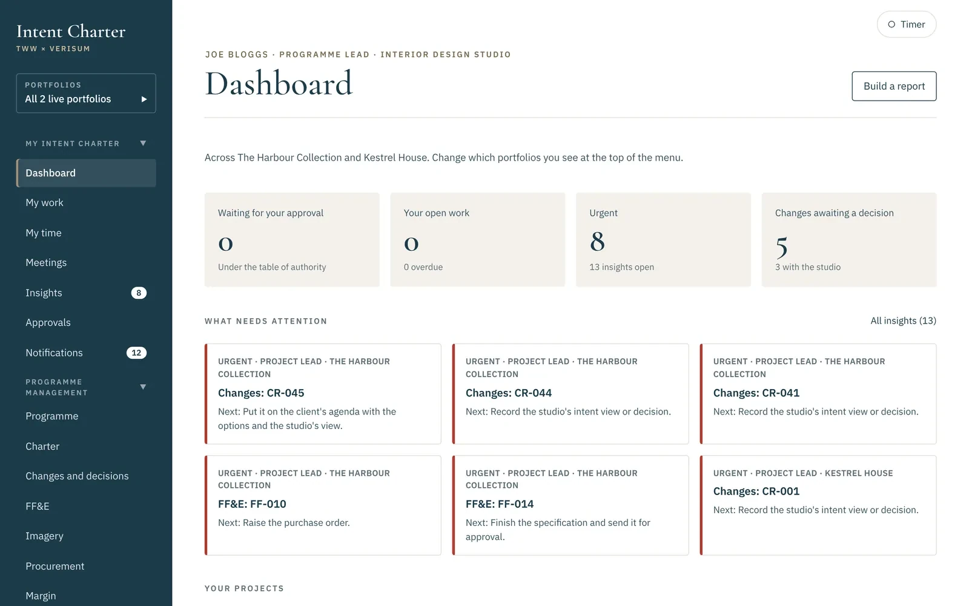
Task: Click the Notifications badge showing 12
Action: 136,353
